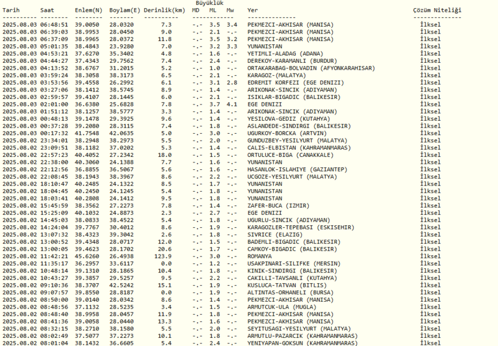Select 'USAKPINARI-SILIFKE (MERSIN)' location
Viewport: 498px width, 346px height.
coord(294,264)
